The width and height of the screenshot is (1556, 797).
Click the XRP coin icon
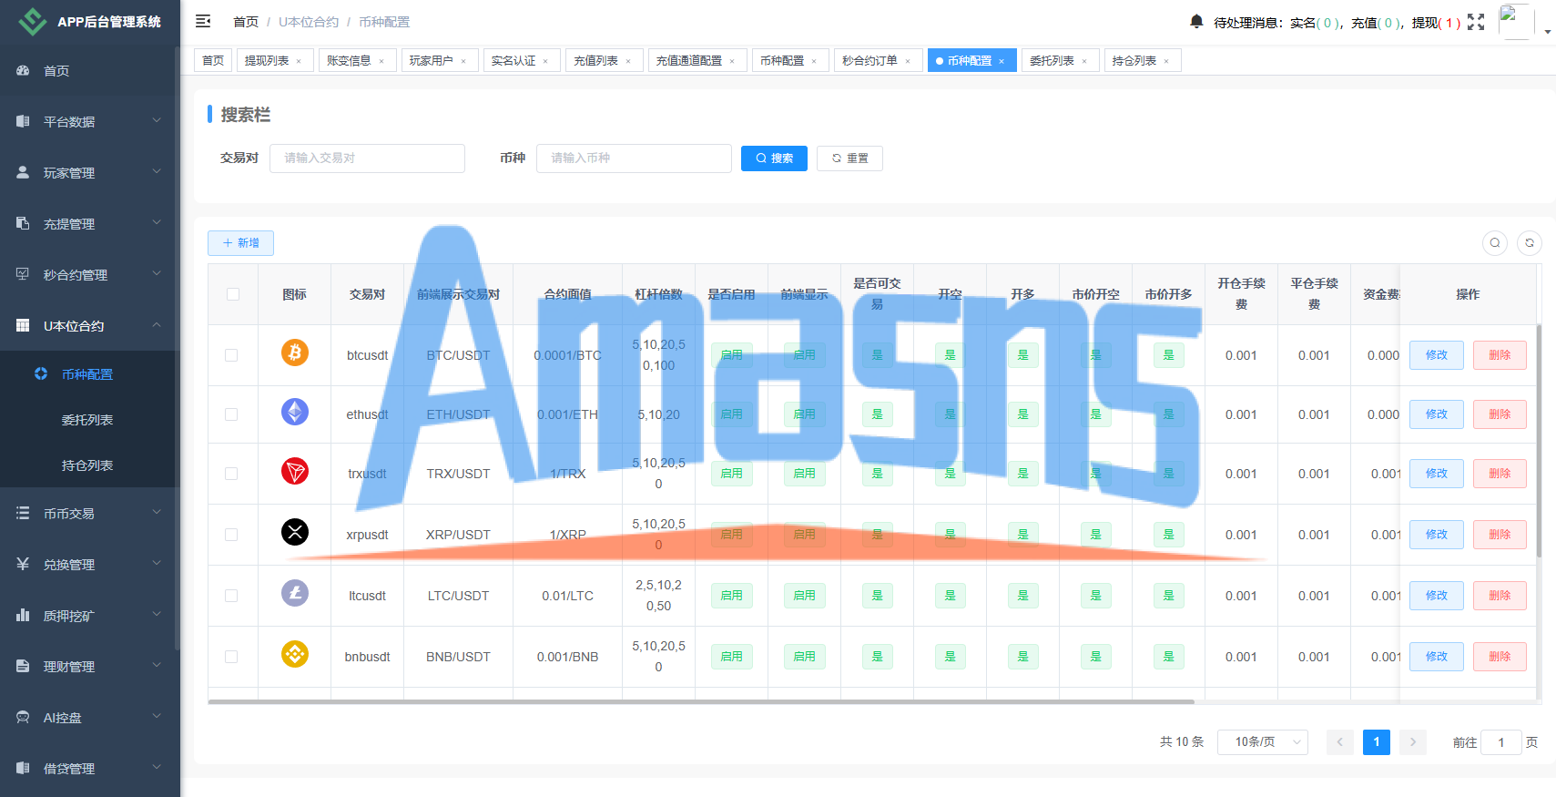[295, 532]
